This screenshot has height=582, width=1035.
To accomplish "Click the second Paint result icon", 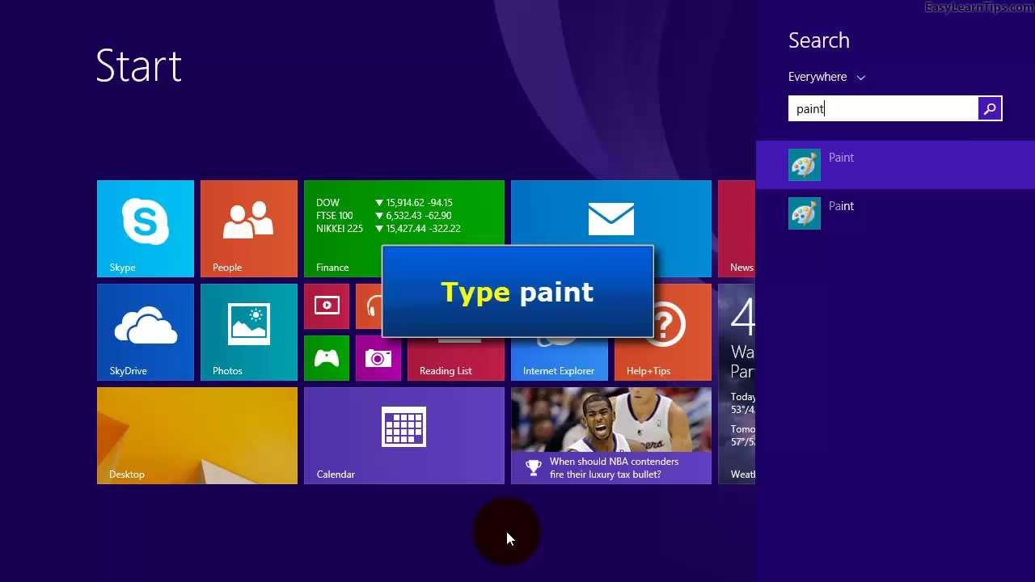I will point(805,213).
